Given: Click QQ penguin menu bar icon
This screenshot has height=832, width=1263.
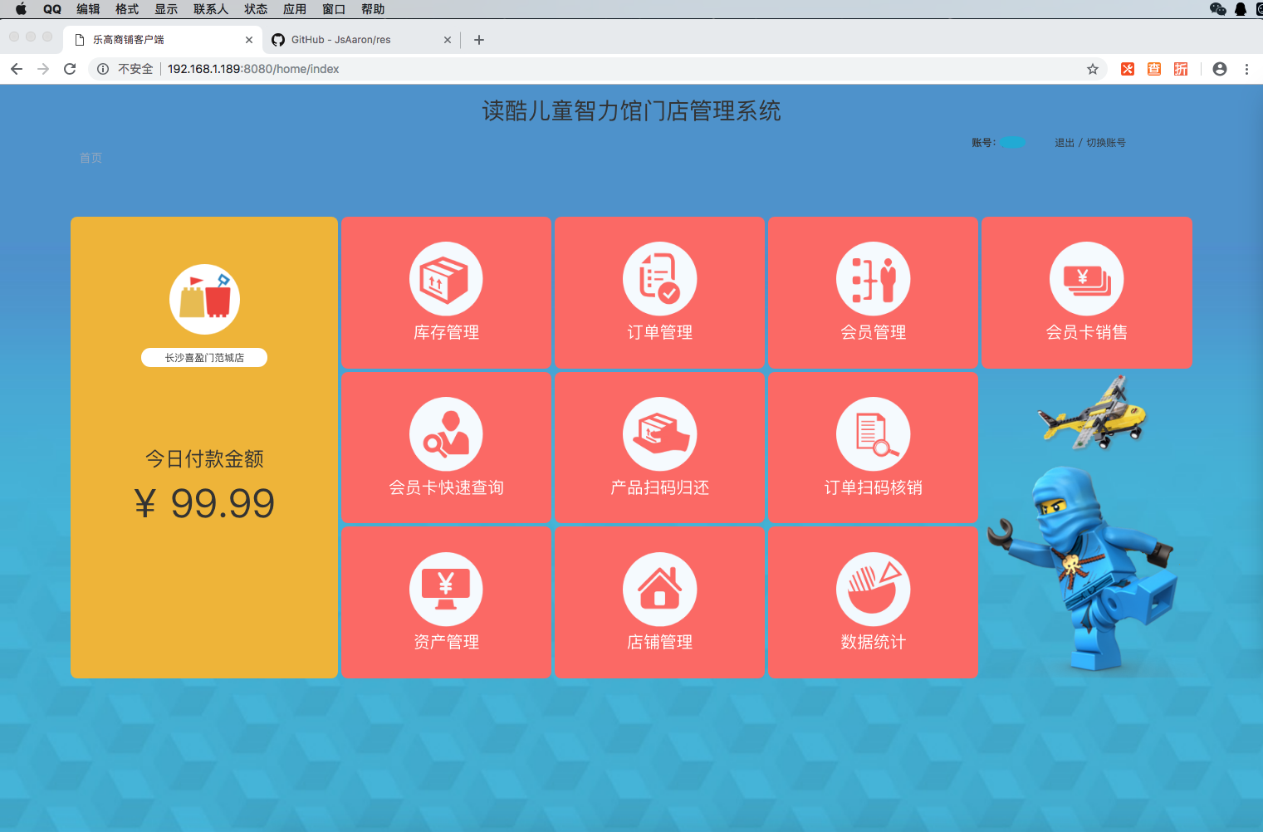Looking at the screenshot, I should click(x=1241, y=9).
